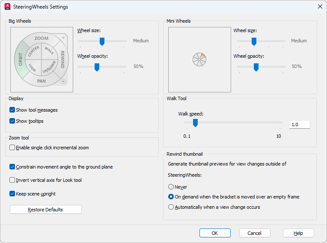Select the Never thumbnail option

tap(171, 187)
